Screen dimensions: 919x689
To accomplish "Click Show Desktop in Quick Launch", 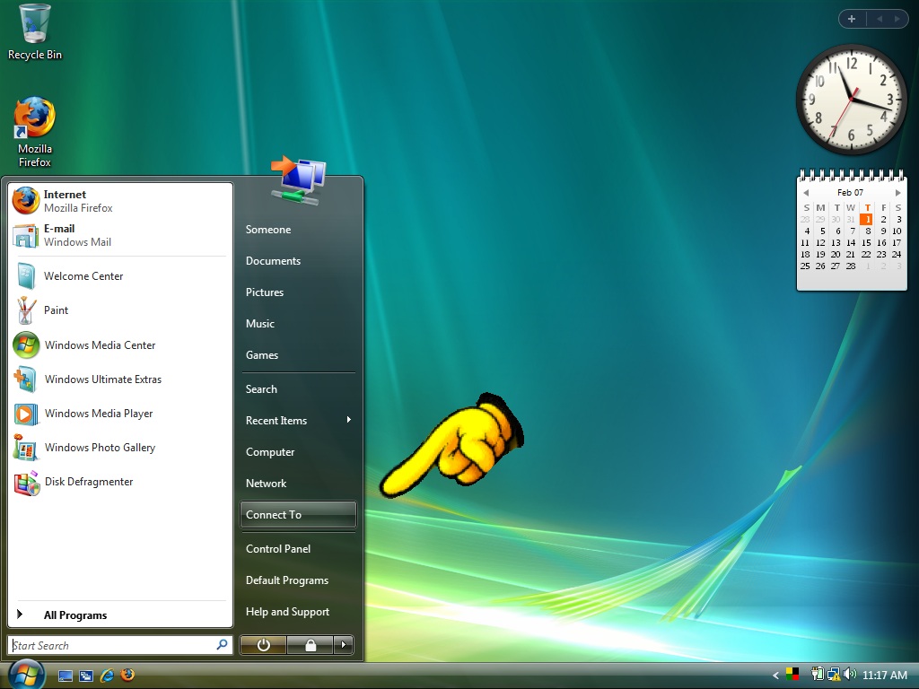I will [x=65, y=676].
